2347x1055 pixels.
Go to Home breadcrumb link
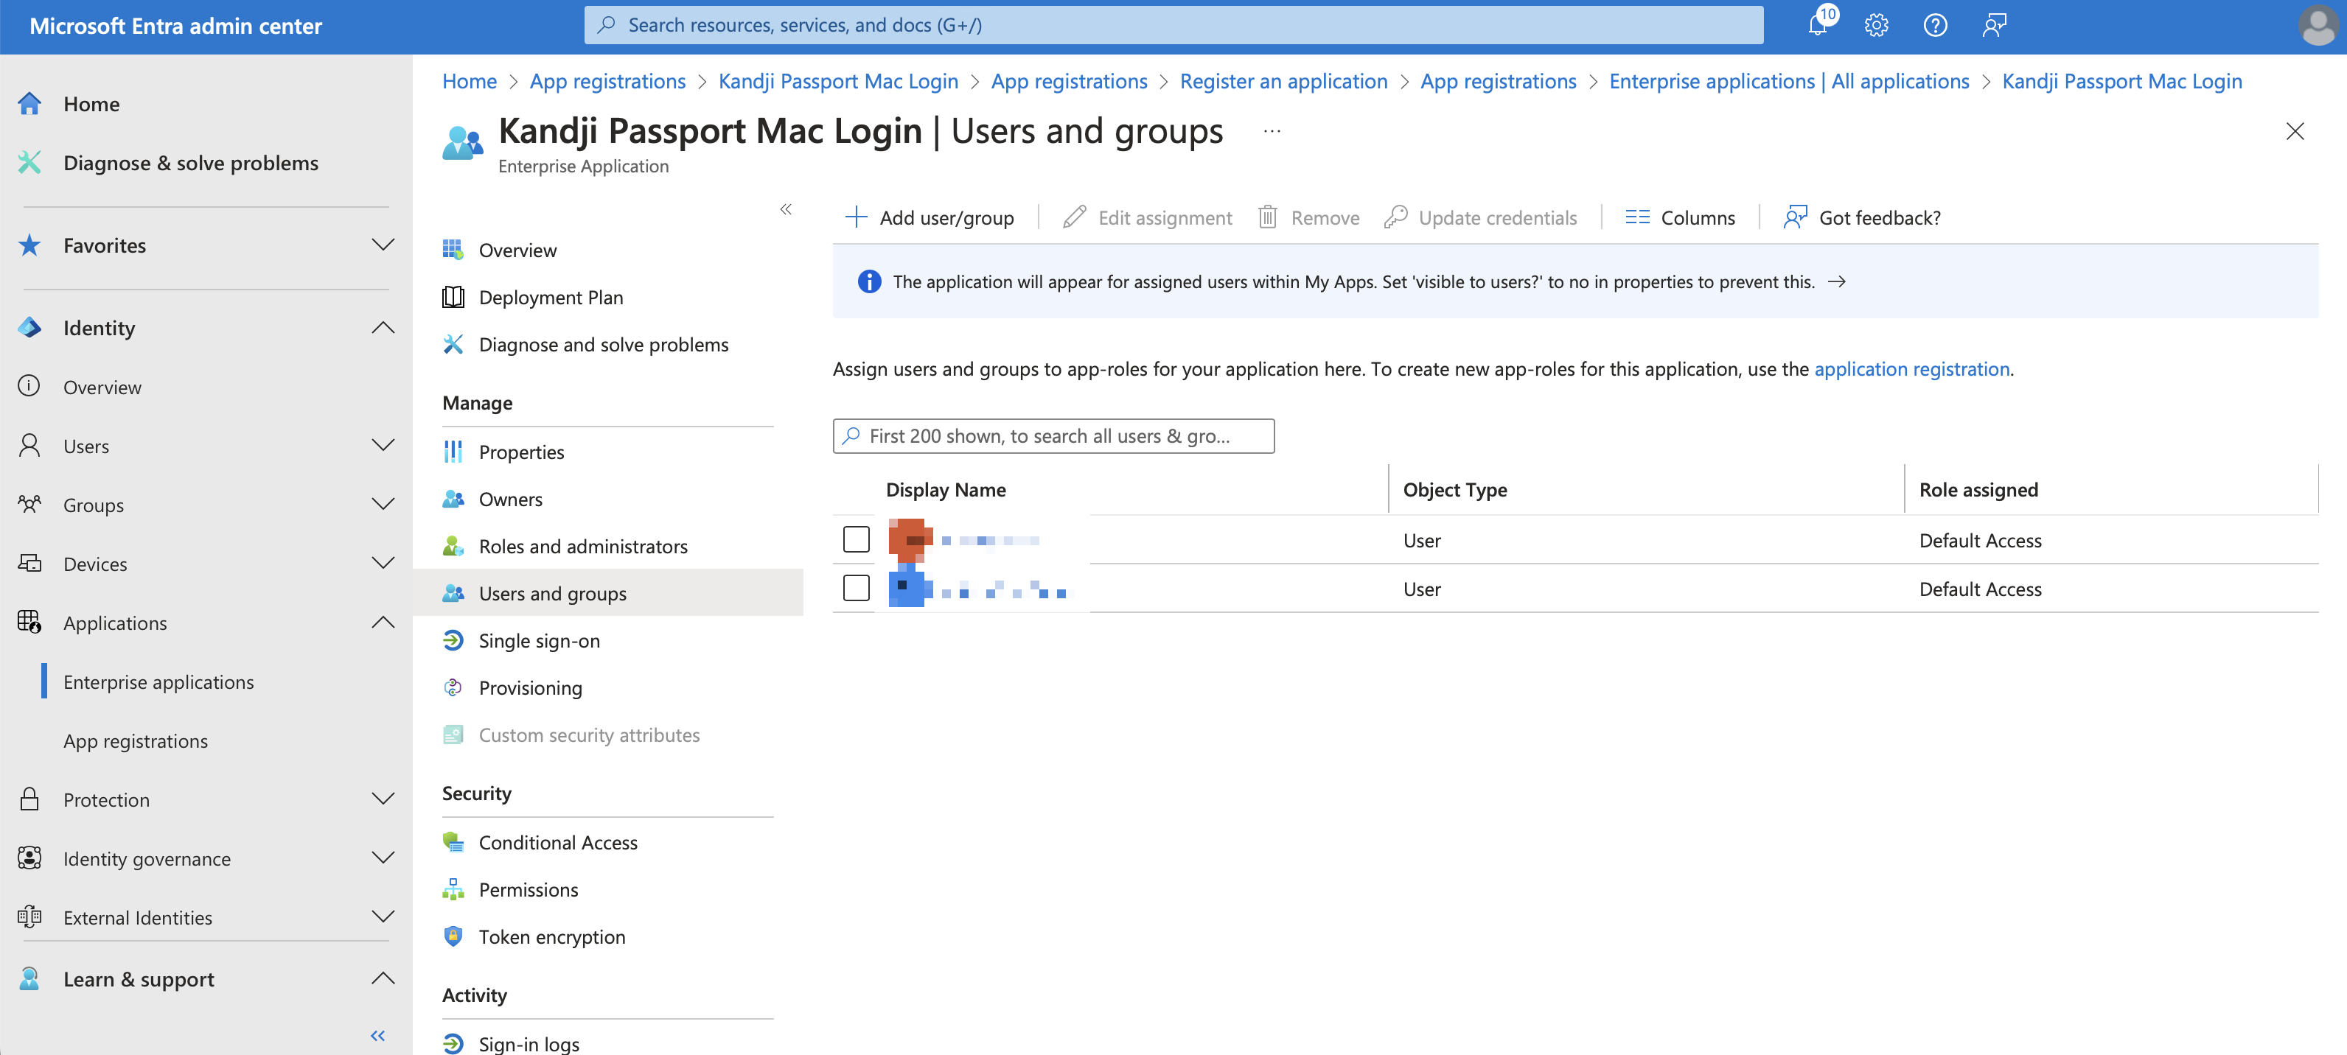470,81
